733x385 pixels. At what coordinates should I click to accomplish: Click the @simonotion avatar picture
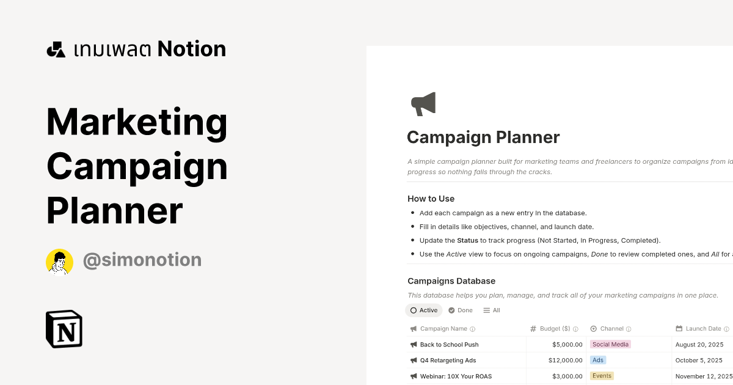pos(59,262)
